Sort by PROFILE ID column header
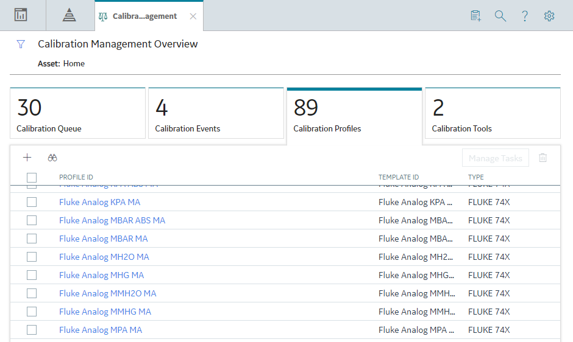 76,177
